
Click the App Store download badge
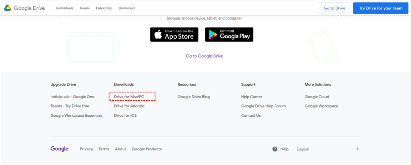[174, 35]
